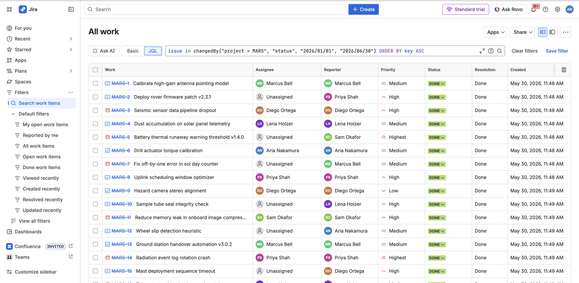This screenshot has height=283, width=579.
Task: Tick the checkbox for MARS-1
Action: pyautogui.click(x=95, y=83)
